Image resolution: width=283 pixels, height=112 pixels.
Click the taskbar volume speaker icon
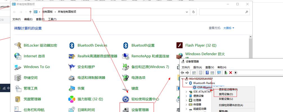click(8, 88)
